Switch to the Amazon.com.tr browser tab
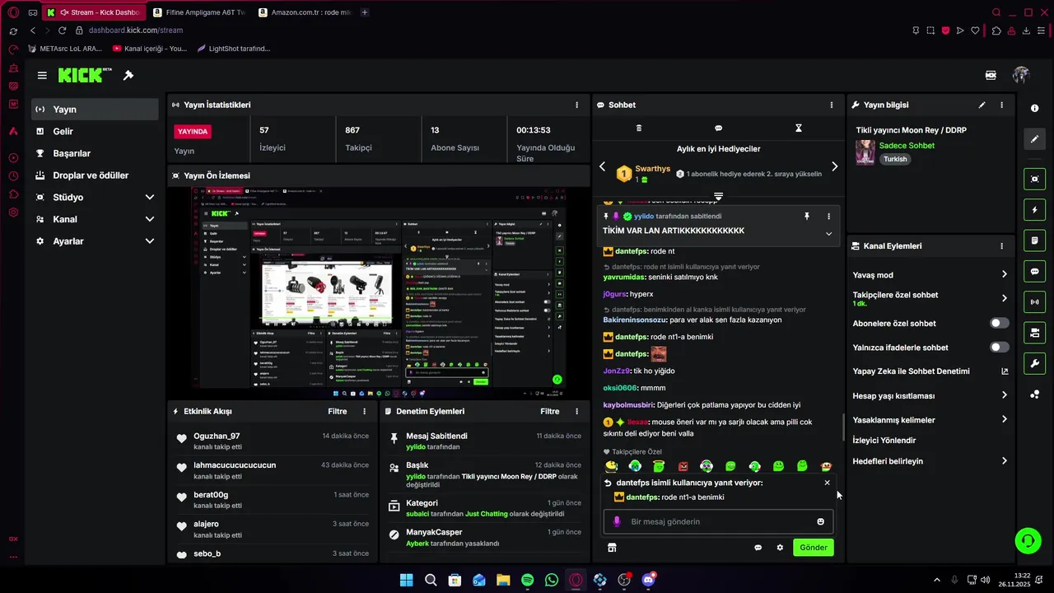Image resolution: width=1054 pixels, height=593 pixels. (305, 12)
